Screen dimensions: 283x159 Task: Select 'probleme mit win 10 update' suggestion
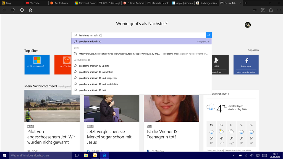point(141,66)
